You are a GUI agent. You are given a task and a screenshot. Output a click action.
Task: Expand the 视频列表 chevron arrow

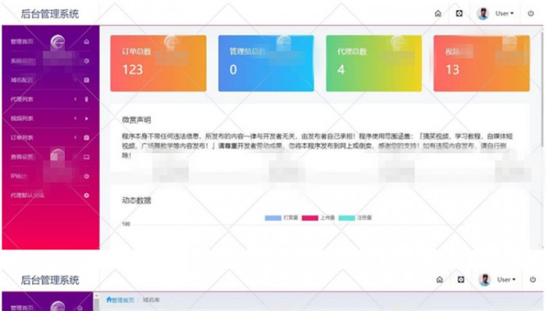point(75,119)
